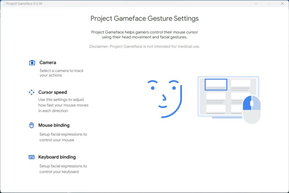
Task: Click 'Setup facial expressions to control your mouse'
Action: click(x=63, y=137)
